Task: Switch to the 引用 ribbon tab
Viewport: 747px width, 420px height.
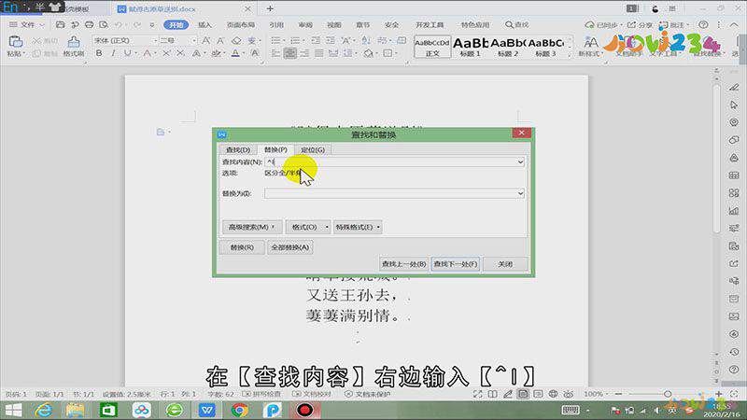Action: [276, 25]
